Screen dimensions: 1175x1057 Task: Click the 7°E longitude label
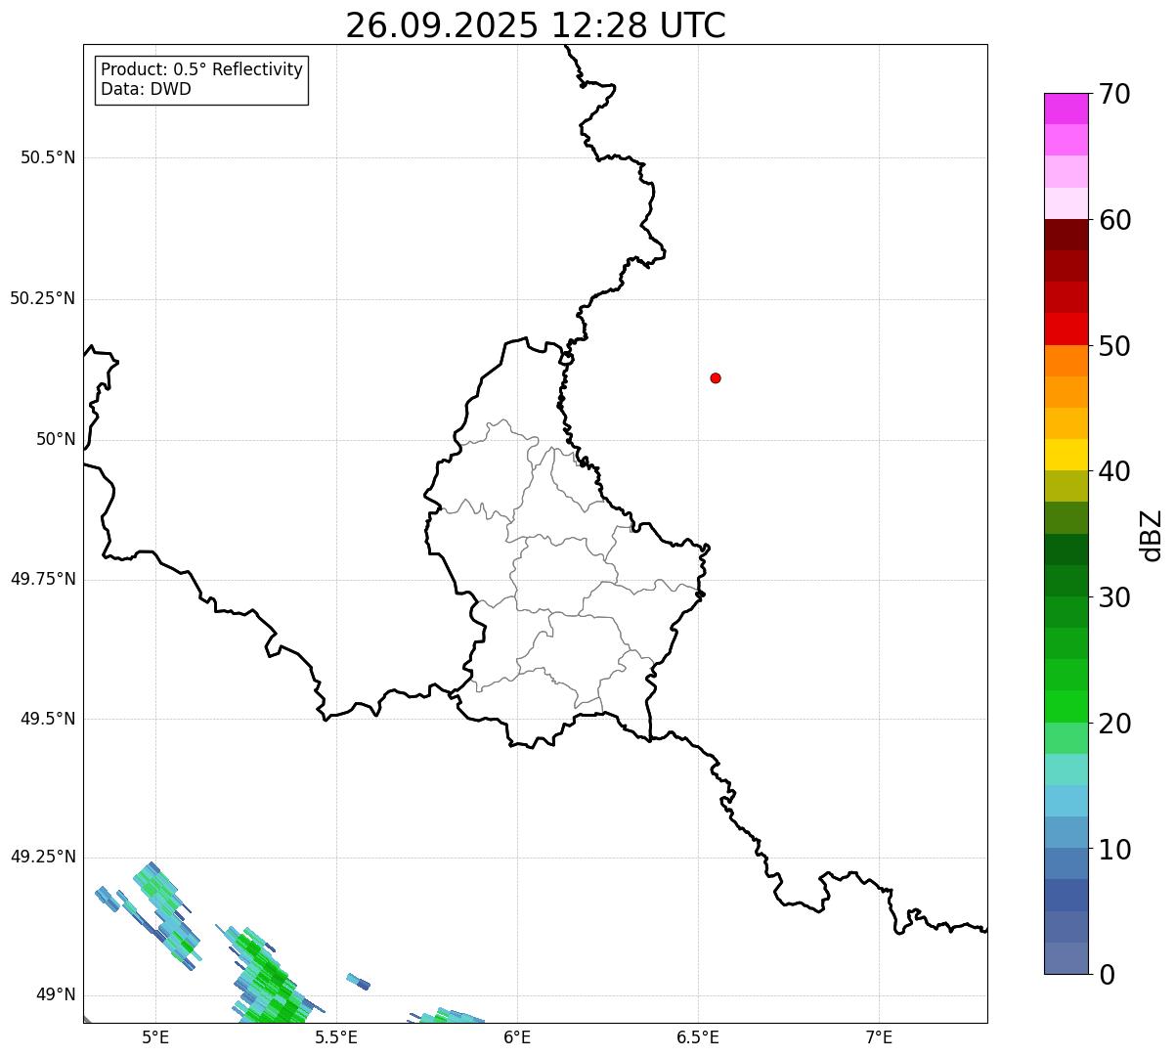[879, 1036]
